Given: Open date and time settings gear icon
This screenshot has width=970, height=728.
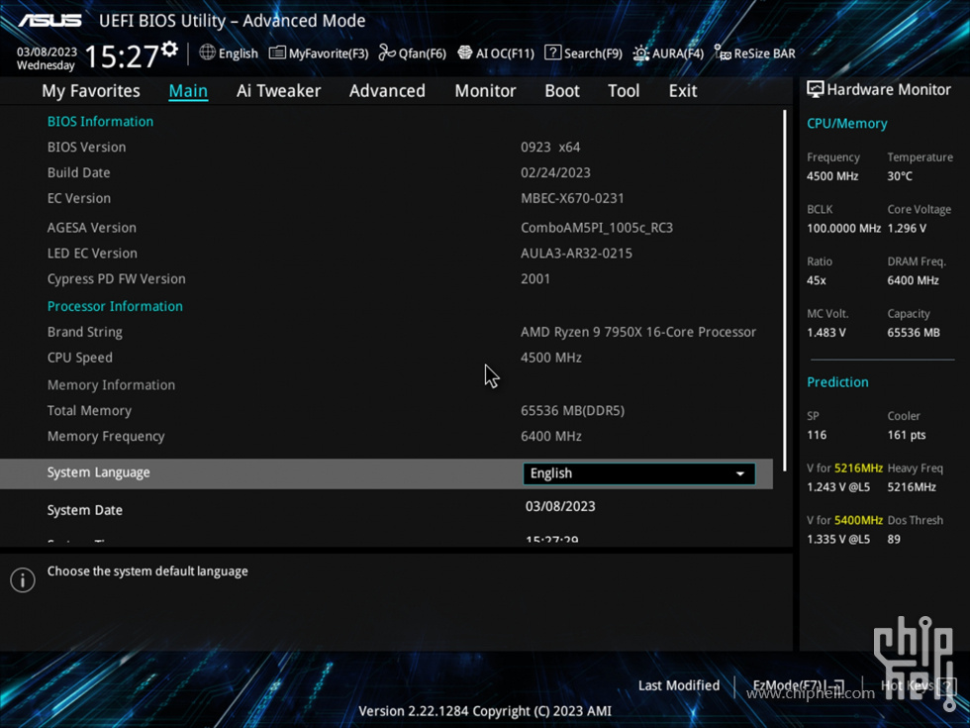Looking at the screenshot, I should click(x=169, y=50).
